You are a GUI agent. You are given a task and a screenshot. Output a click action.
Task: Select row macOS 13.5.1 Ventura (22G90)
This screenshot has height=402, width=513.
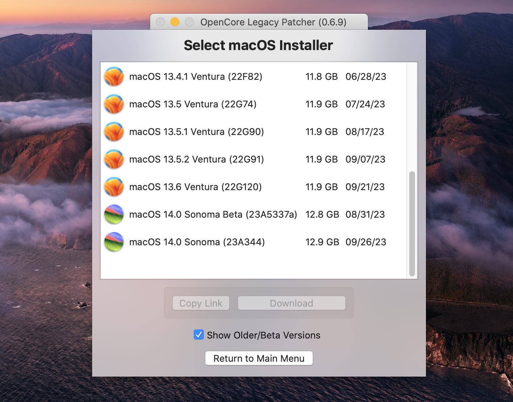[254, 132]
